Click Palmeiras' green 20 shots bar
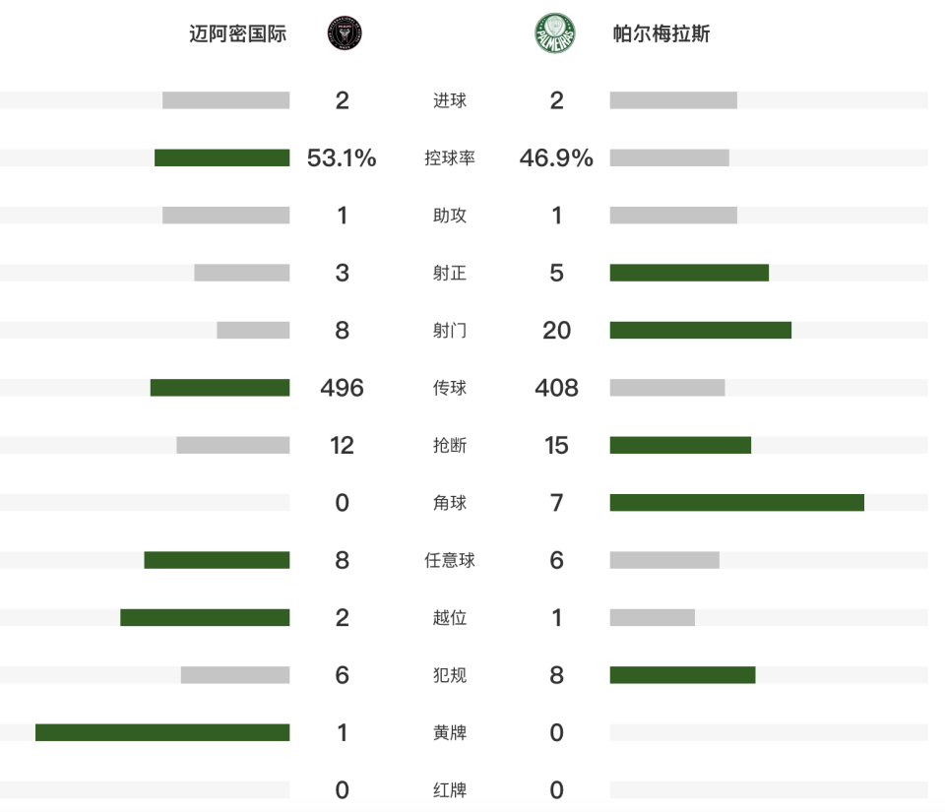945x812 pixels. tap(700, 330)
